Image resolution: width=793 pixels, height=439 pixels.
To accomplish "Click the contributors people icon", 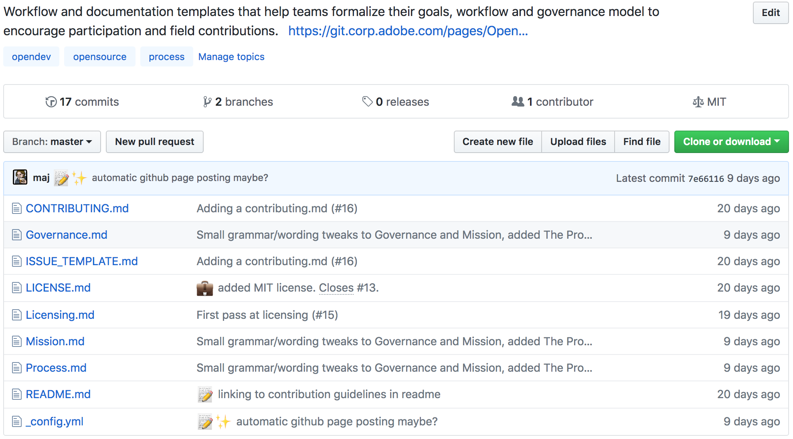I will pyautogui.click(x=518, y=102).
